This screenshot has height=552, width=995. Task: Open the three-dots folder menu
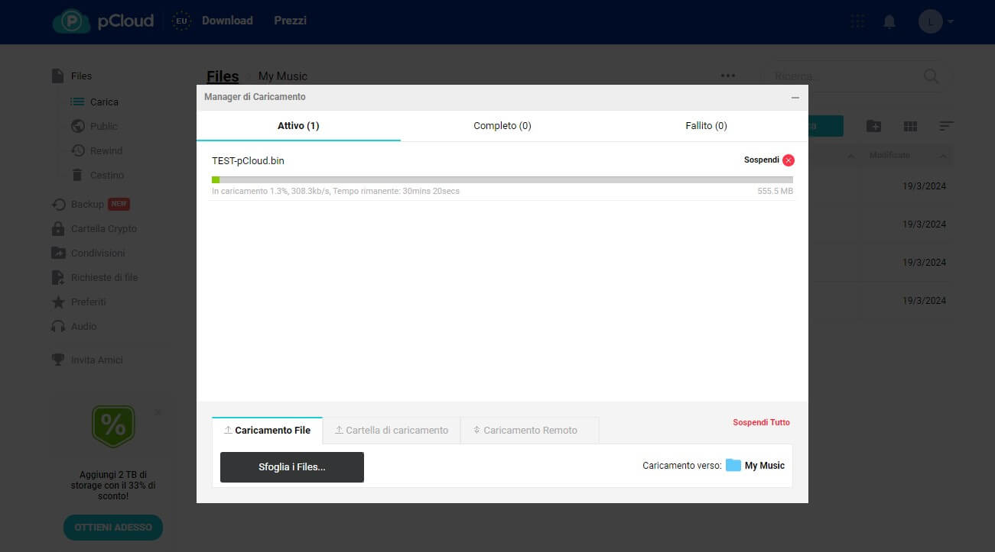point(728,76)
